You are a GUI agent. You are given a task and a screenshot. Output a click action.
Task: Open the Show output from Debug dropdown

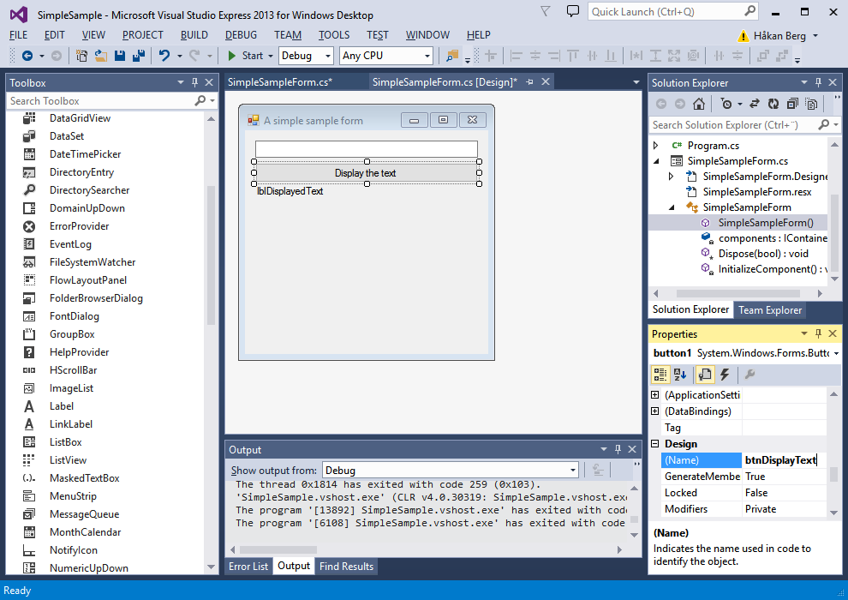pos(573,471)
